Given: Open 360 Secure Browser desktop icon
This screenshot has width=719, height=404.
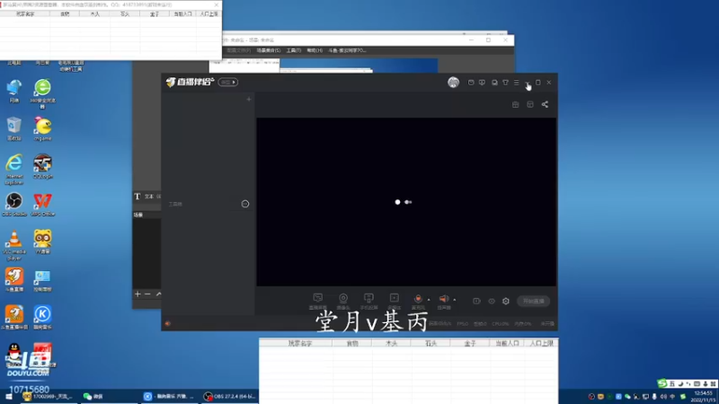Looking at the screenshot, I should pyautogui.click(x=42, y=93).
